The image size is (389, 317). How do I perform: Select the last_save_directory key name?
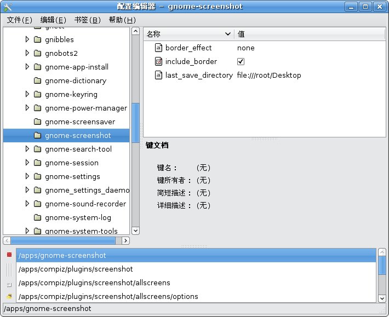(199, 75)
